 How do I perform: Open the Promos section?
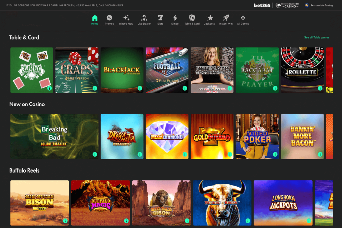tap(109, 20)
